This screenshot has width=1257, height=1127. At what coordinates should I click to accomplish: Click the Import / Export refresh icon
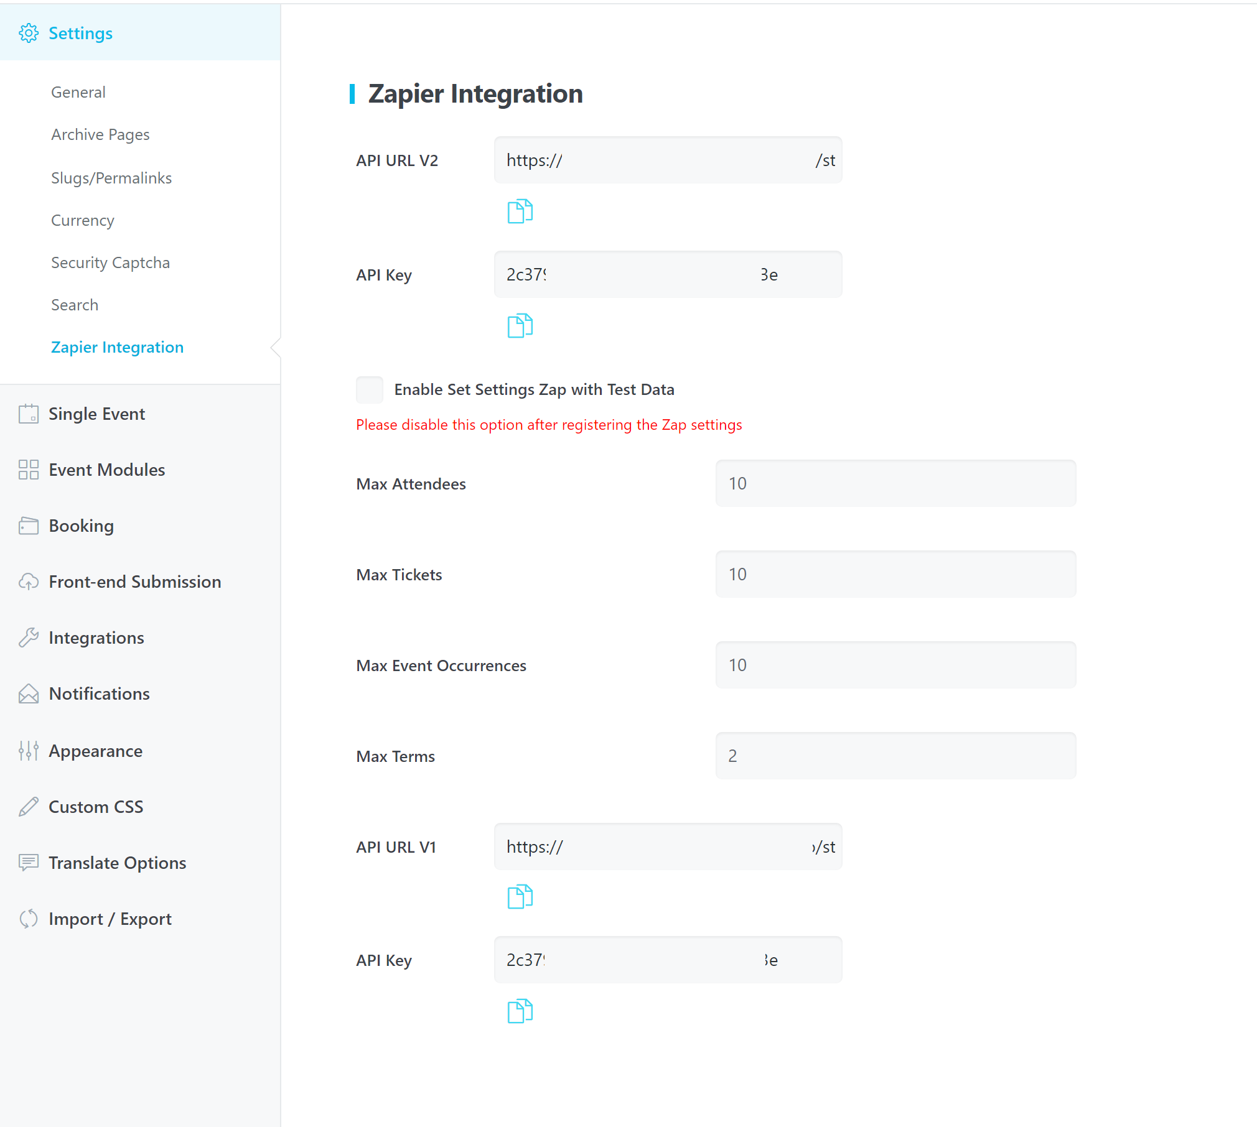(x=29, y=919)
